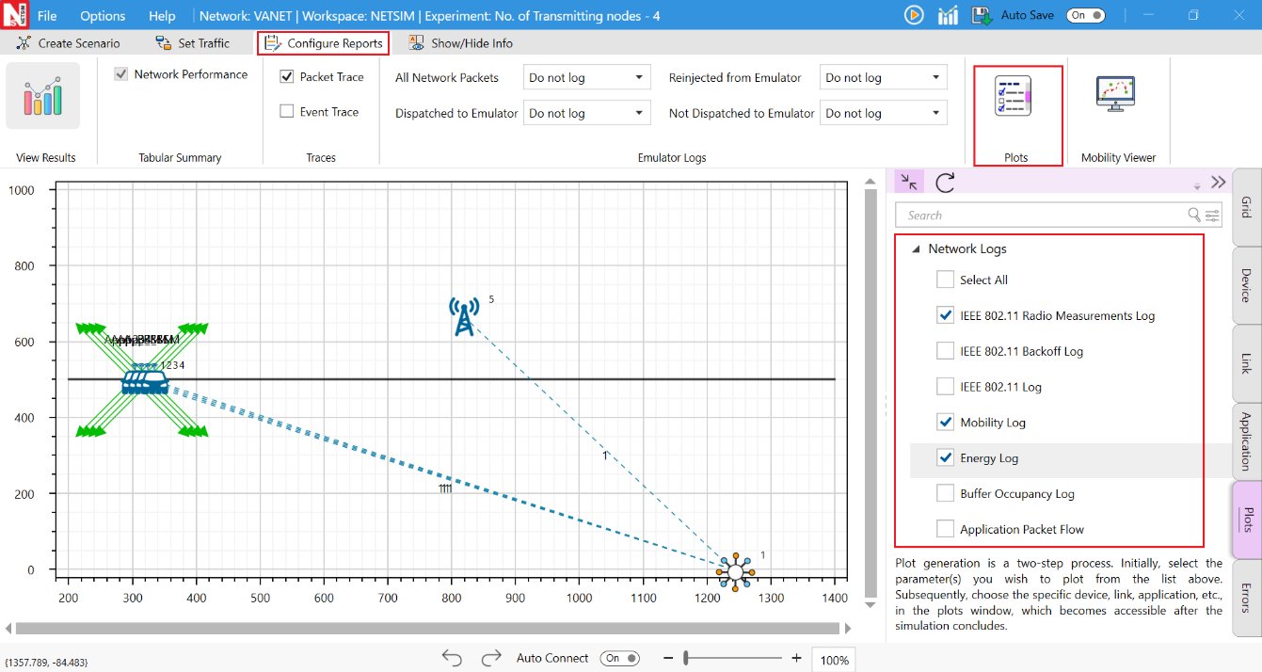Open the Options menu
The image size is (1262, 672).
click(103, 16)
